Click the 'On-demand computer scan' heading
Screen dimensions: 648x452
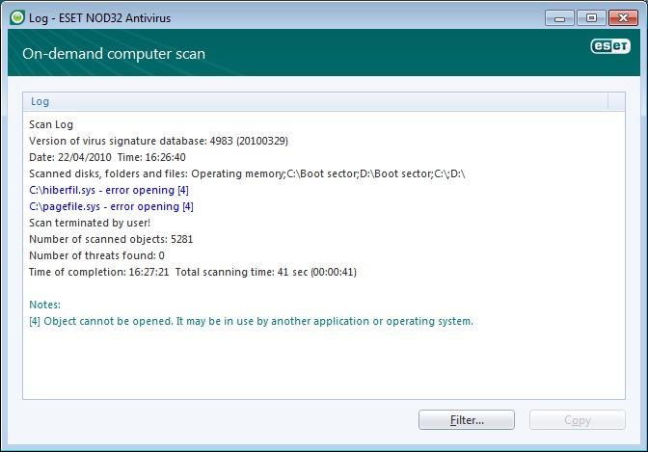tap(114, 54)
